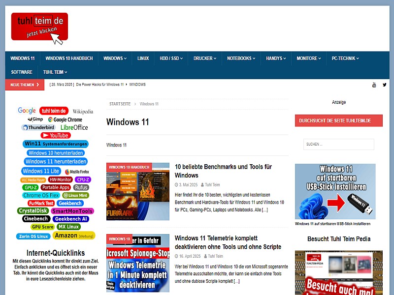Open the Google quicklink badge
Screen dimensions: 394x295
[27, 111]
